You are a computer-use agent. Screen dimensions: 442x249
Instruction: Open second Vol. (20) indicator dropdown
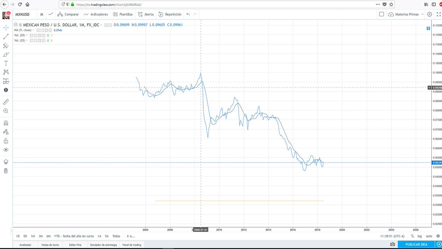[x=27, y=40]
